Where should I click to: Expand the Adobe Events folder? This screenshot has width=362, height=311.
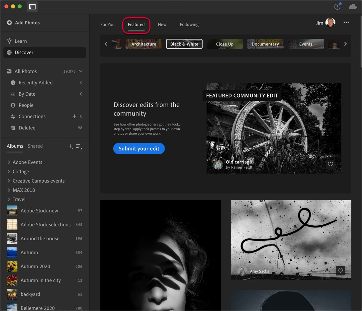pos(9,162)
